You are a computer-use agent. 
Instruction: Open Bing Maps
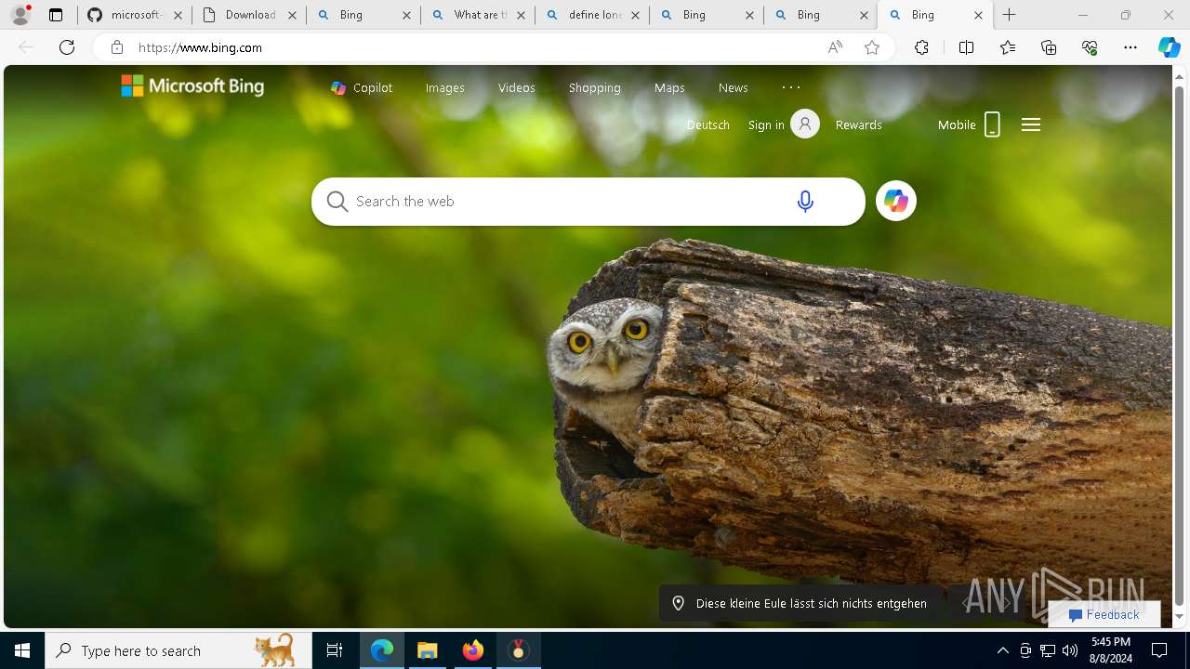coord(669,87)
